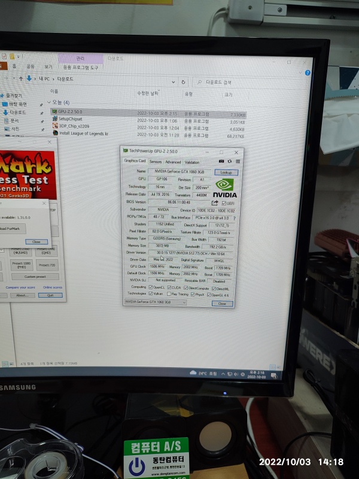Click the Close button in GPU-Z
Image resolution: width=359 pixels, height=479 pixels.
(222, 304)
